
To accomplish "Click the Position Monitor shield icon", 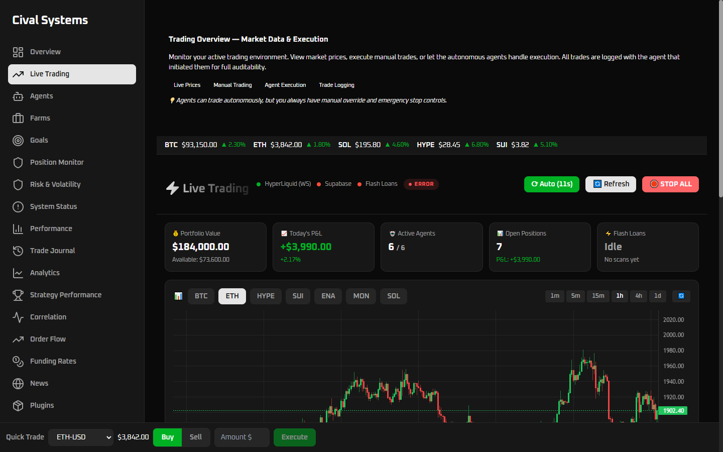I will [x=18, y=163].
